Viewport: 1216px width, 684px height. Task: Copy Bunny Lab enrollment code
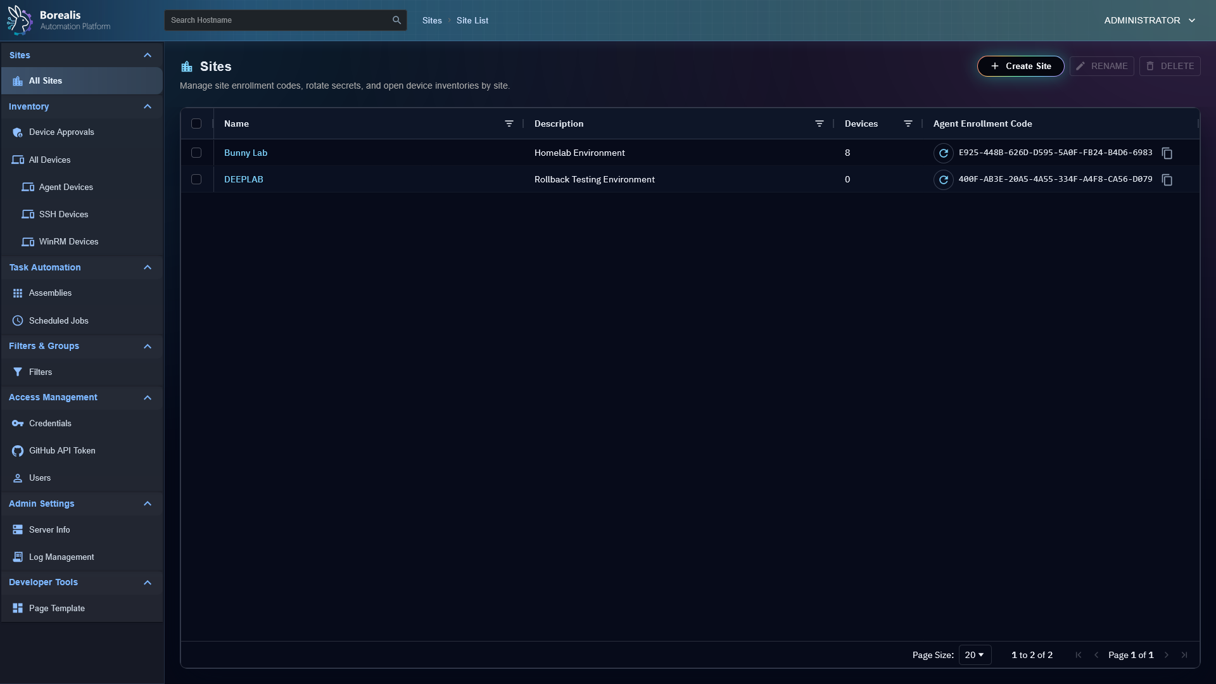[1167, 153]
